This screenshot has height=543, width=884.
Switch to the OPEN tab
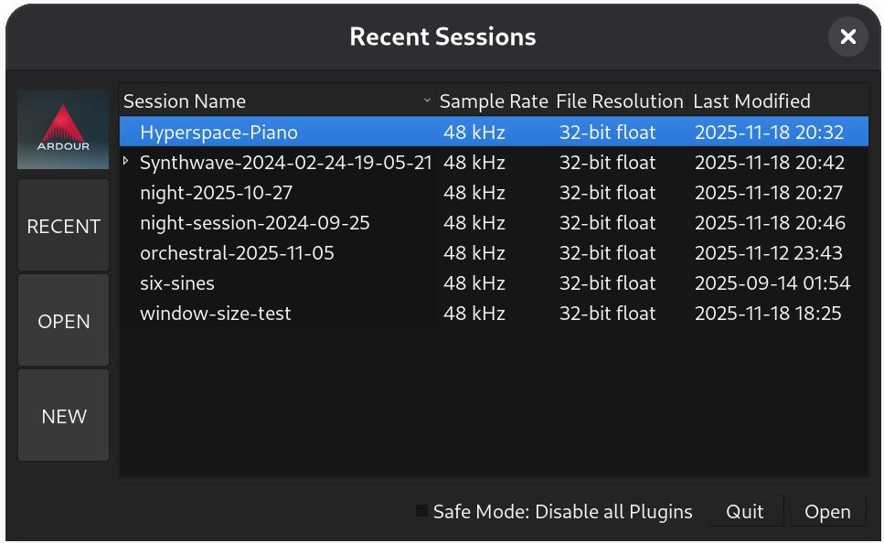[x=64, y=320]
